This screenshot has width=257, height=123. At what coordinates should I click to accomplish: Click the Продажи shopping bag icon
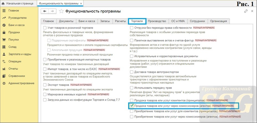coord(4,32)
